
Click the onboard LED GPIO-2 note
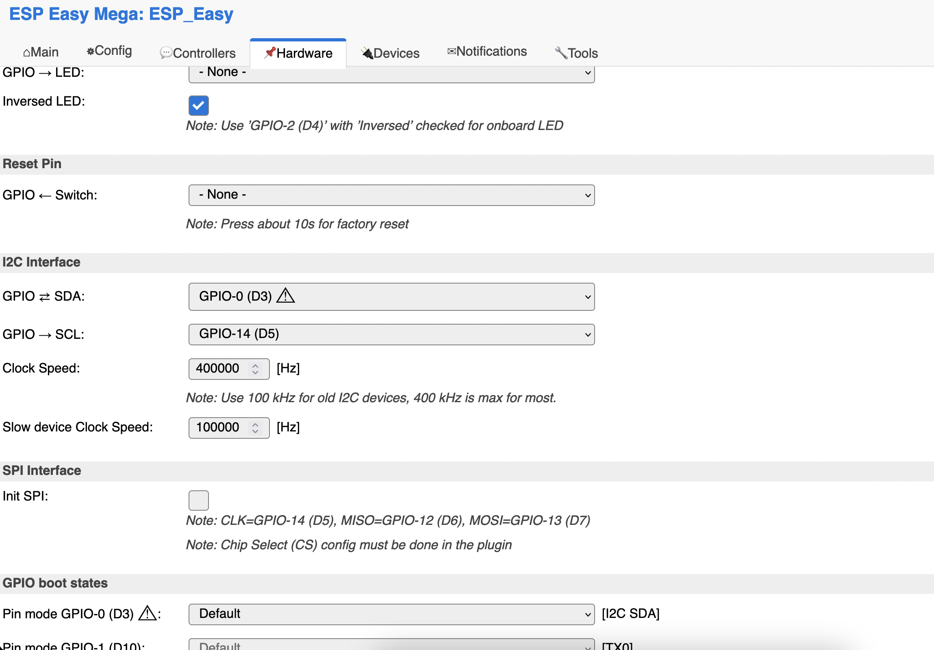click(x=375, y=126)
